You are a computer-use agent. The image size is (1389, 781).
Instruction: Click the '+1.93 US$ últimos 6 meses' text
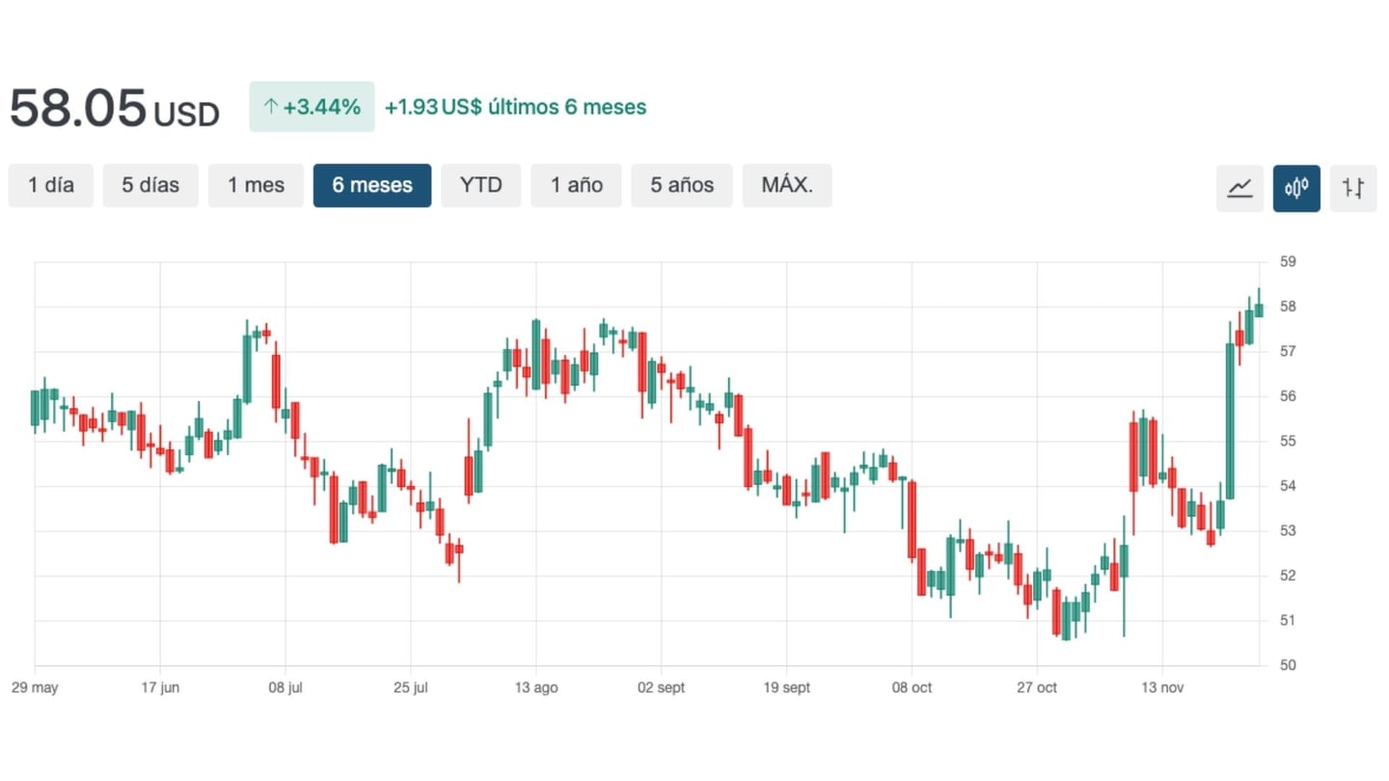click(x=515, y=107)
